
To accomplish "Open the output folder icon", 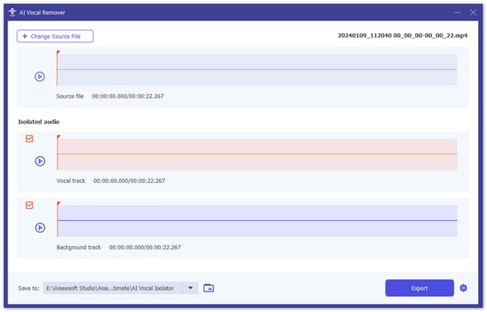I will click(x=209, y=288).
